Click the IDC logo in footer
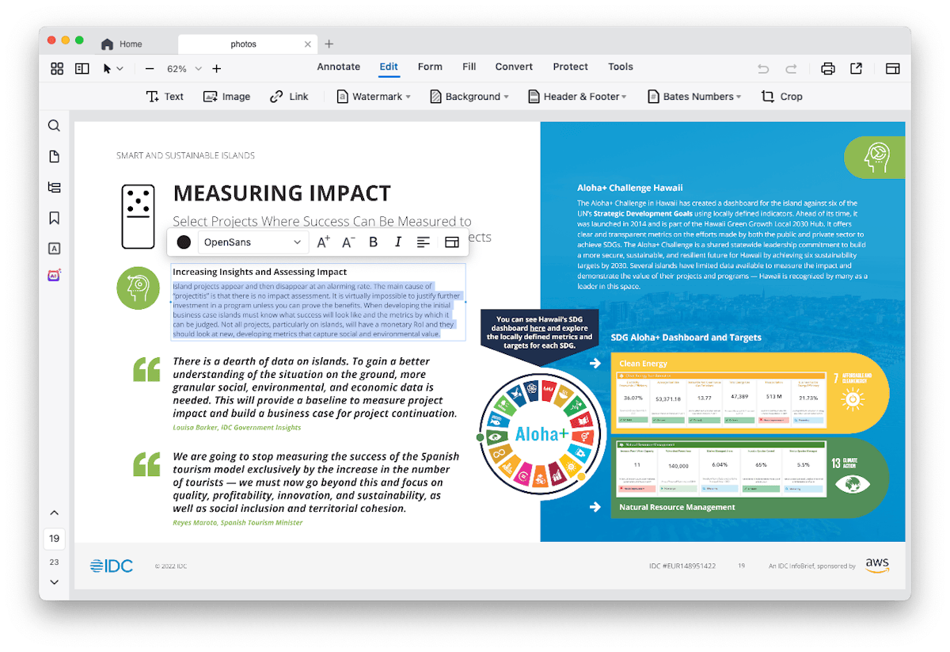The image size is (950, 652). pyautogui.click(x=112, y=566)
